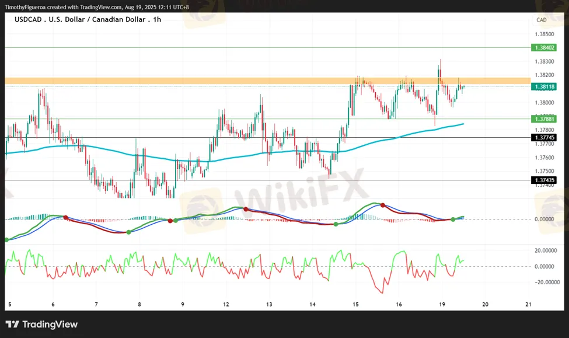Select the current price label 1.38118
Screen dimensions: 569x338
543,86
